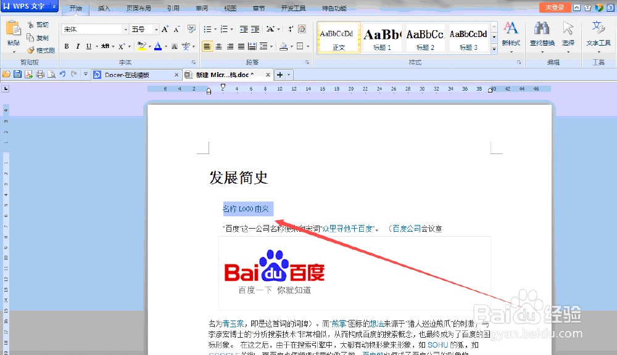Click the new tab plus button
This screenshot has height=355, width=617.
click(x=280, y=75)
